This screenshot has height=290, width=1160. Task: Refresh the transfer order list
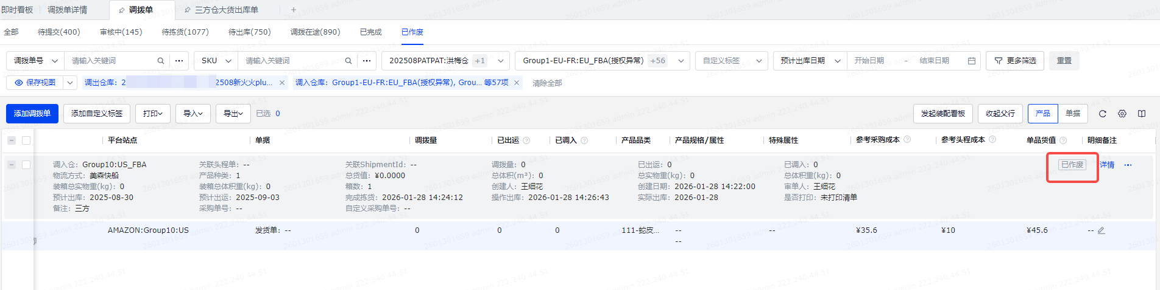[x=1103, y=114]
